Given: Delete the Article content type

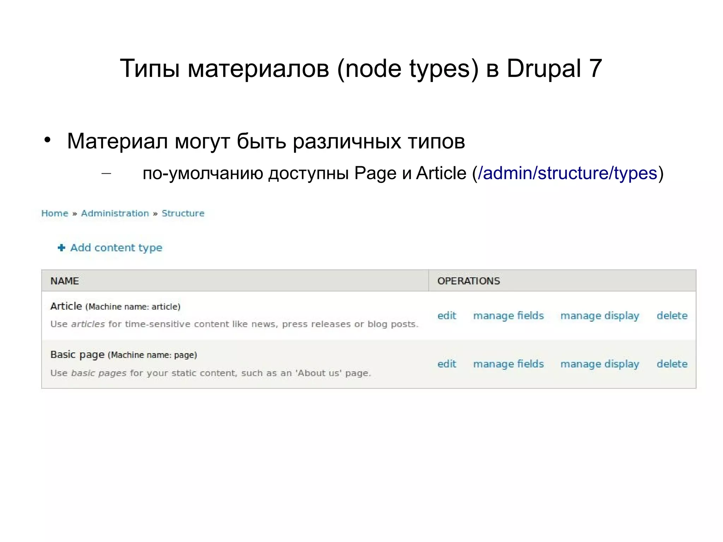Looking at the screenshot, I should coord(672,316).
